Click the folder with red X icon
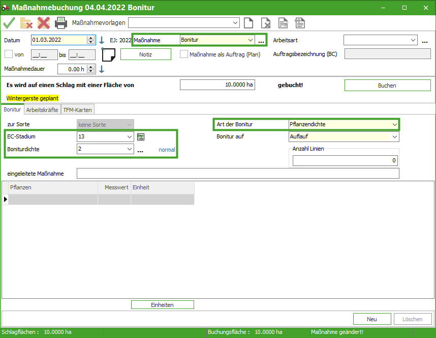 click(x=26, y=23)
